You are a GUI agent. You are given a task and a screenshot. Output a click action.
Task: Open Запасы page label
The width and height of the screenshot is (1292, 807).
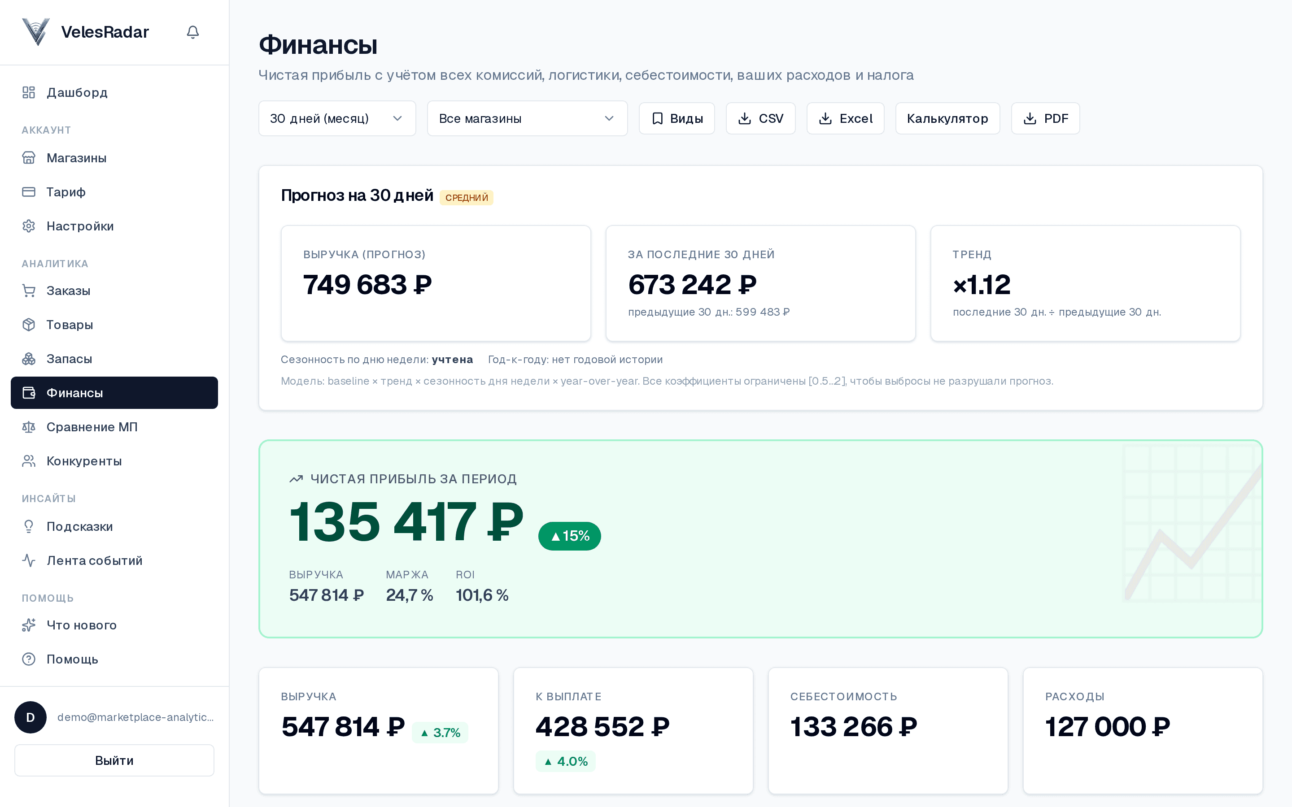tap(70, 359)
